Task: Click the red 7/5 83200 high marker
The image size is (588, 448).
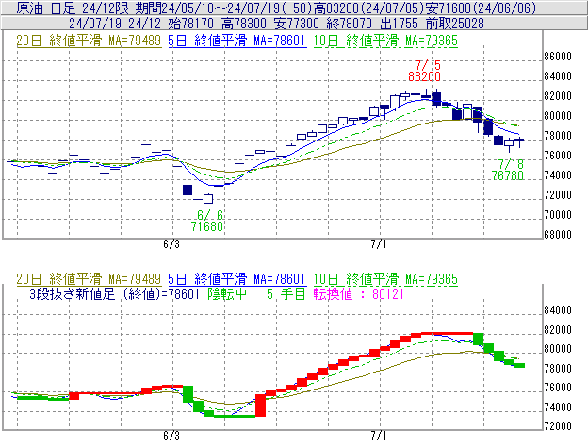Action: point(424,71)
